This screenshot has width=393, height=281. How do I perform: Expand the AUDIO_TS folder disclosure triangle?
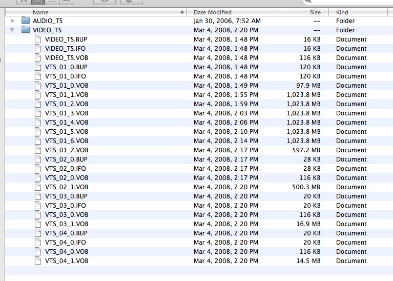(x=12, y=21)
